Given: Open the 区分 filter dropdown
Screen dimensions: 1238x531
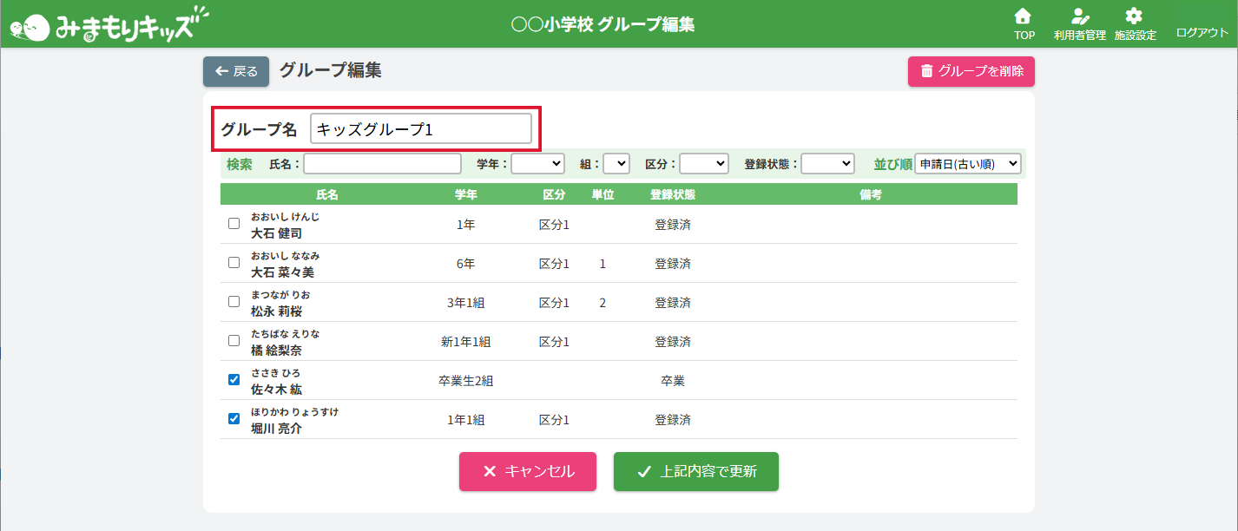Looking at the screenshot, I should 704,163.
